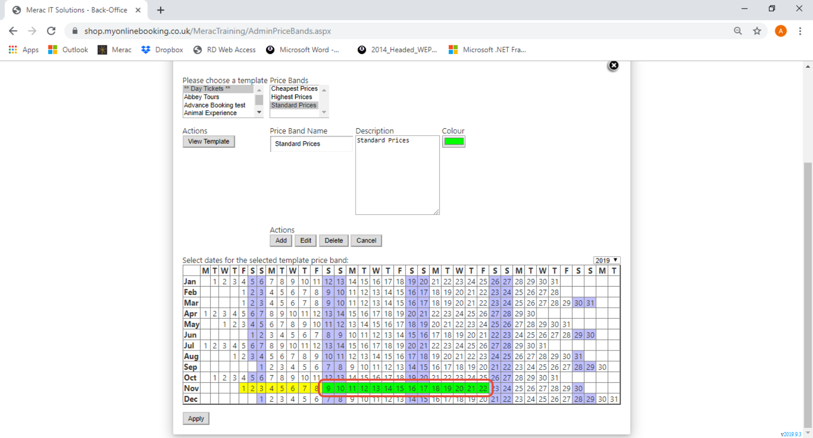This screenshot has width=813, height=438.
Task: Open the Microsoft .NET Framework bookmark
Action: (487, 50)
